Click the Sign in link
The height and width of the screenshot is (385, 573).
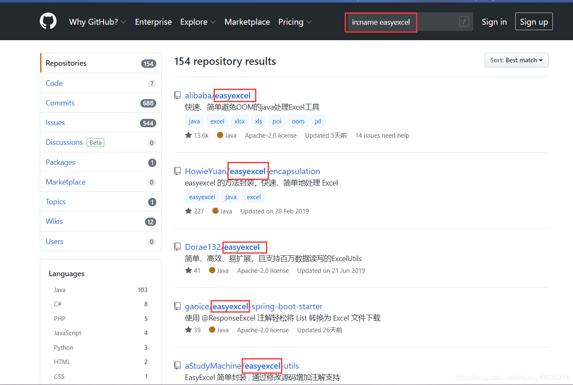(x=494, y=22)
